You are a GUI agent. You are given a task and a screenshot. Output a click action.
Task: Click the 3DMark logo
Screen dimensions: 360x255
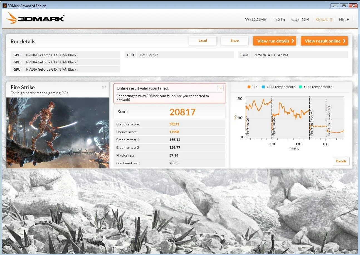coord(35,18)
